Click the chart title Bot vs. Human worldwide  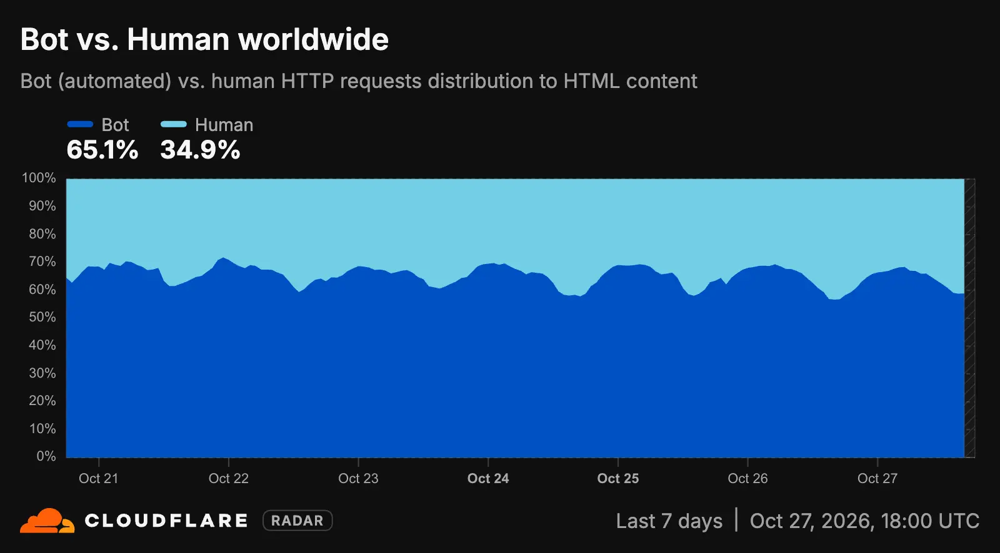pyautogui.click(x=204, y=39)
